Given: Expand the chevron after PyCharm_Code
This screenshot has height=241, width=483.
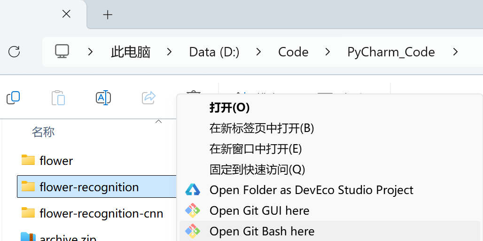Looking at the screenshot, I should [x=455, y=52].
